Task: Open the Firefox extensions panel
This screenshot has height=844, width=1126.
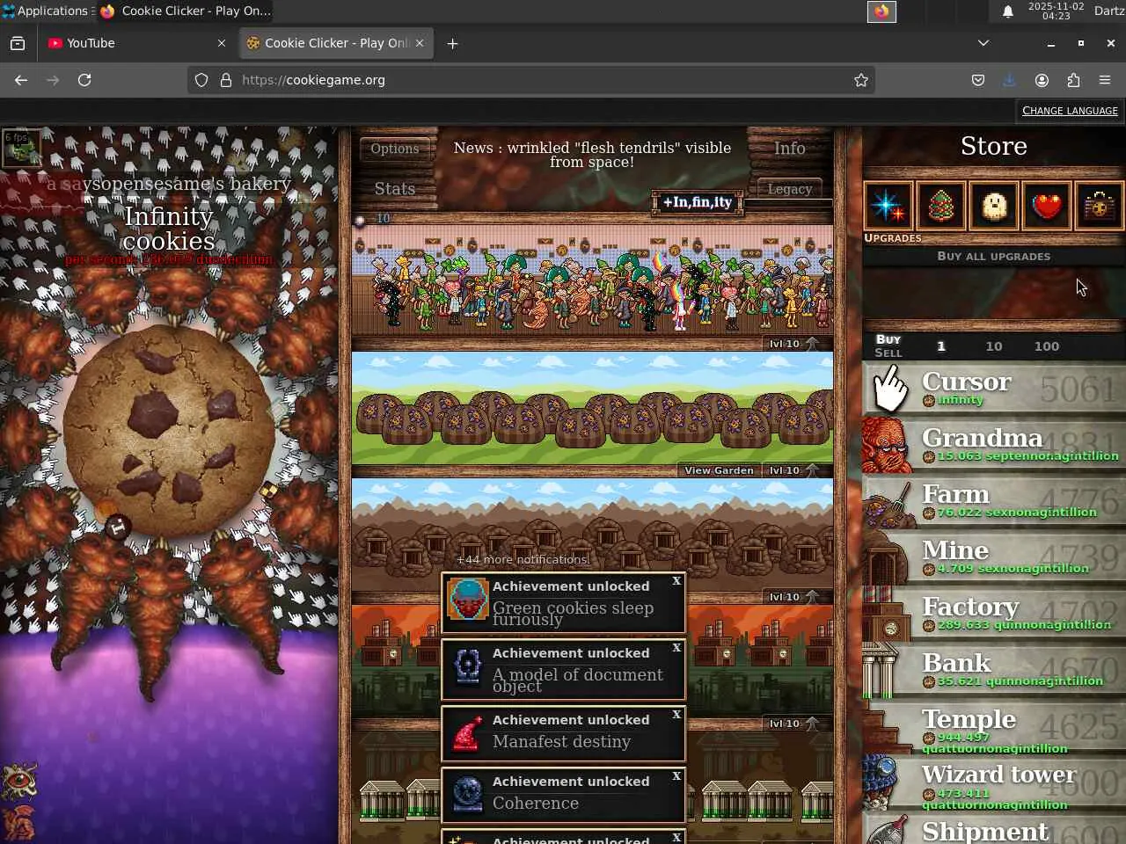Action: 1073,80
